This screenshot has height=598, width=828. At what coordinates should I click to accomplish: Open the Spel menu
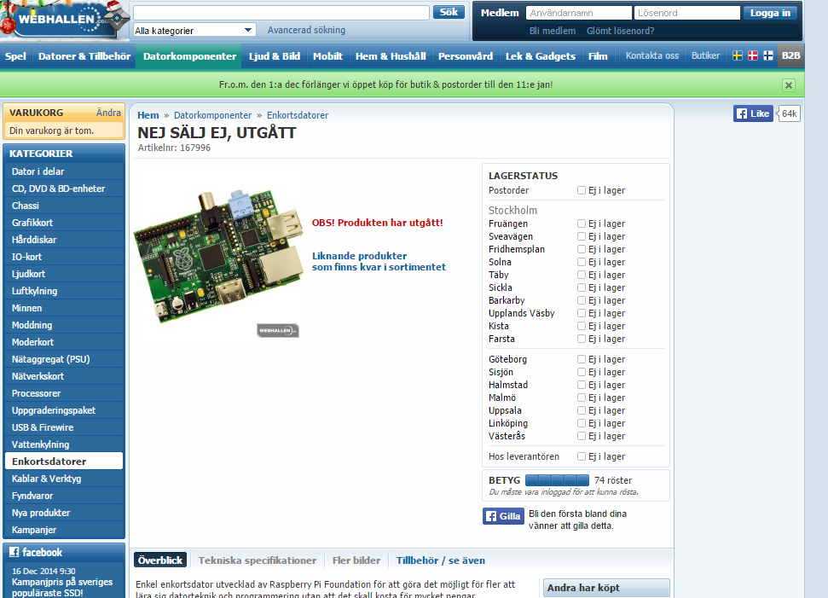tap(15, 56)
